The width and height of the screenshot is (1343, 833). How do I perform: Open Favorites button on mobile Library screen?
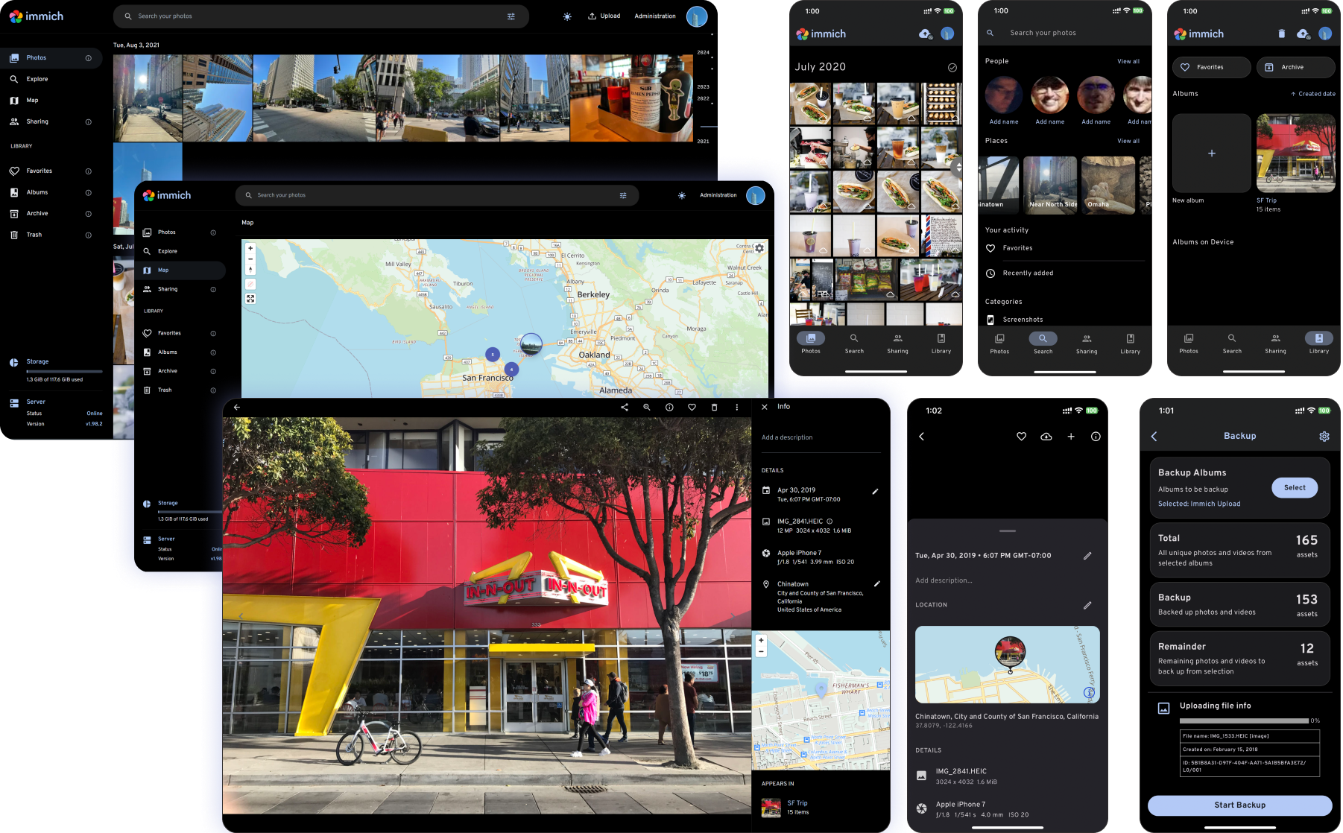[1211, 67]
